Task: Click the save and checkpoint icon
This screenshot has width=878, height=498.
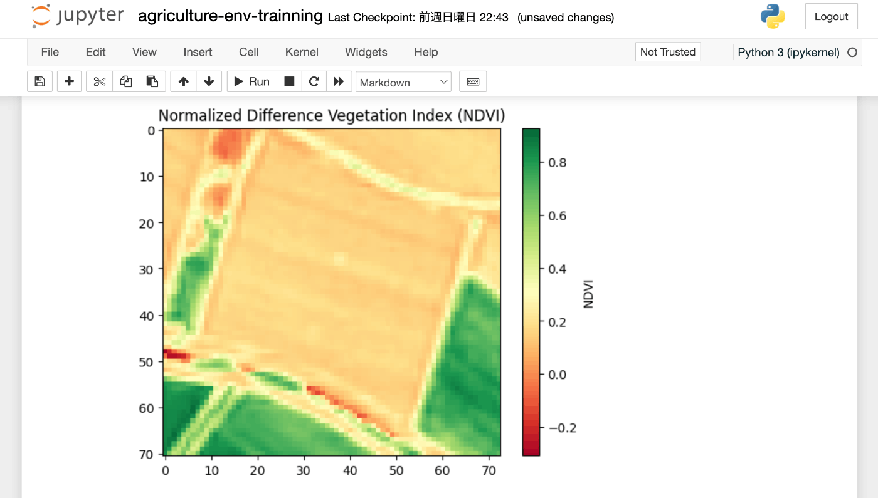Action: [40, 81]
